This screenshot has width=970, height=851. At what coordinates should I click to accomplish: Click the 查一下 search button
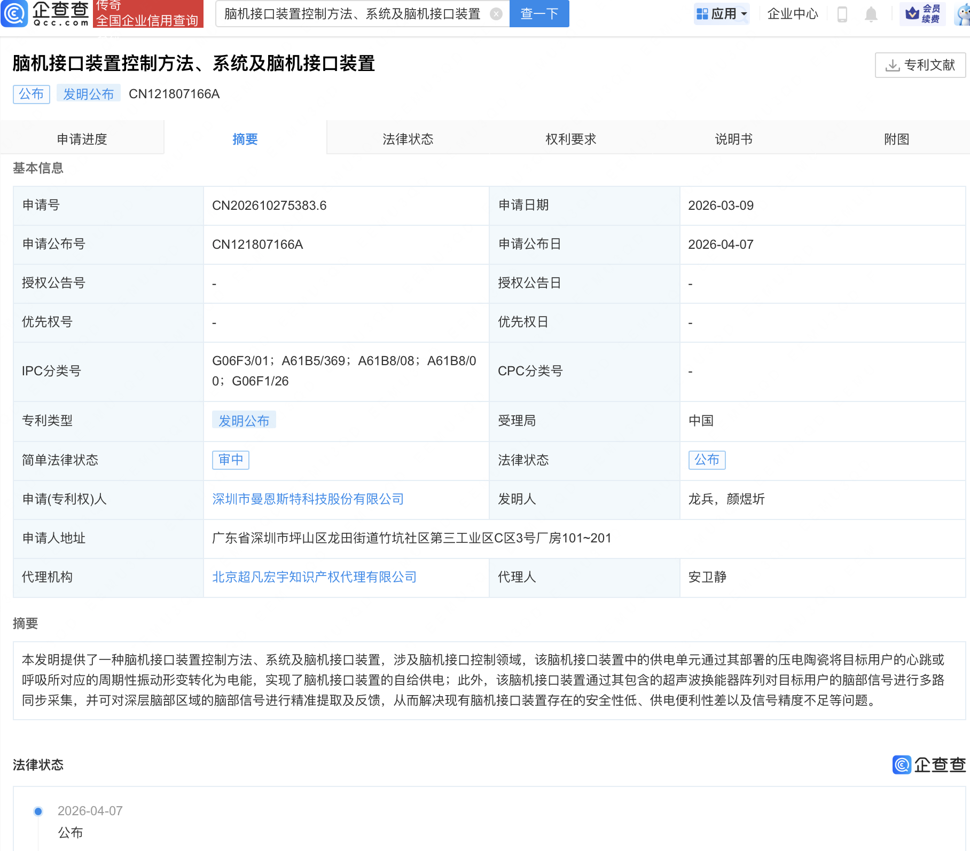click(539, 14)
